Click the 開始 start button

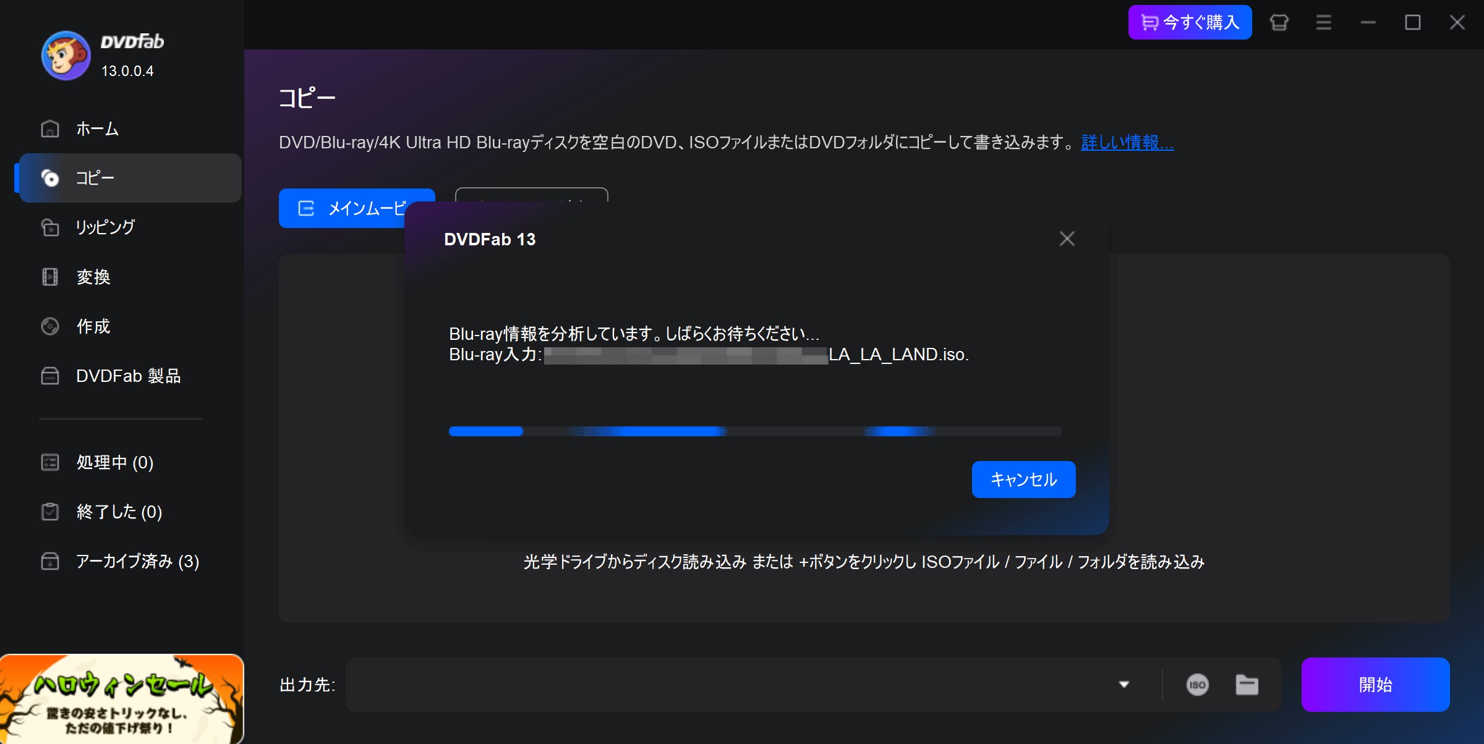[x=1376, y=685]
